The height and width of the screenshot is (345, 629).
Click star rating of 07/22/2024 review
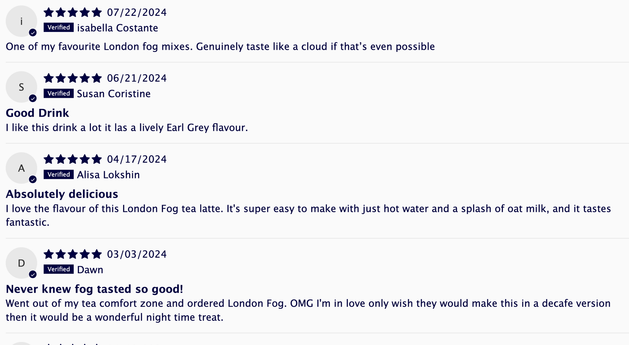click(73, 13)
